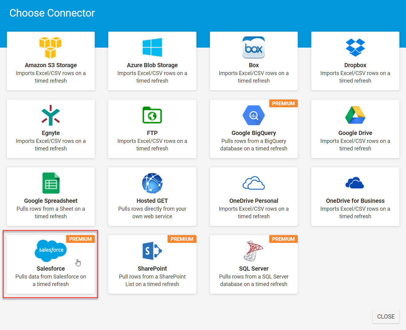Select the Azure Blob Storage title
Screen dimensions: 406x330
(x=152, y=65)
